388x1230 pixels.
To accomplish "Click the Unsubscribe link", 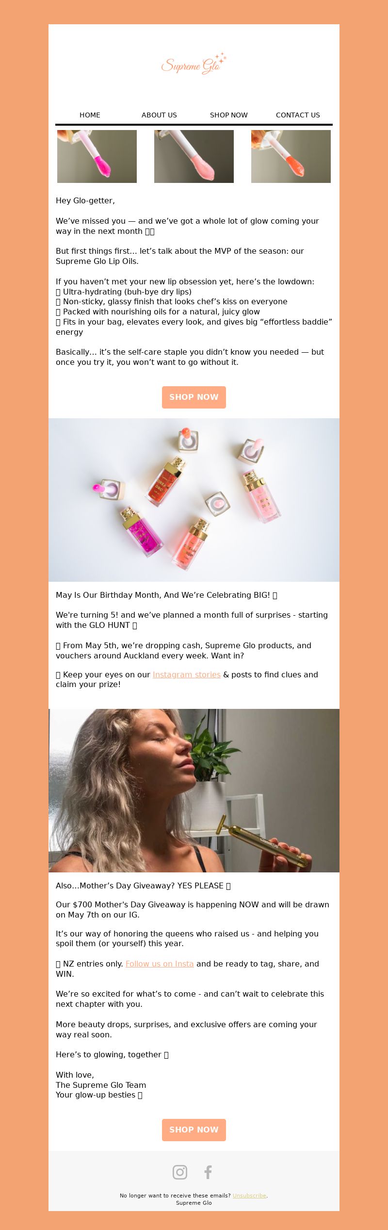I will tap(249, 1196).
